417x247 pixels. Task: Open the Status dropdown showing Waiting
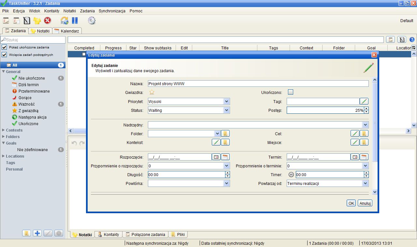click(227, 110)
